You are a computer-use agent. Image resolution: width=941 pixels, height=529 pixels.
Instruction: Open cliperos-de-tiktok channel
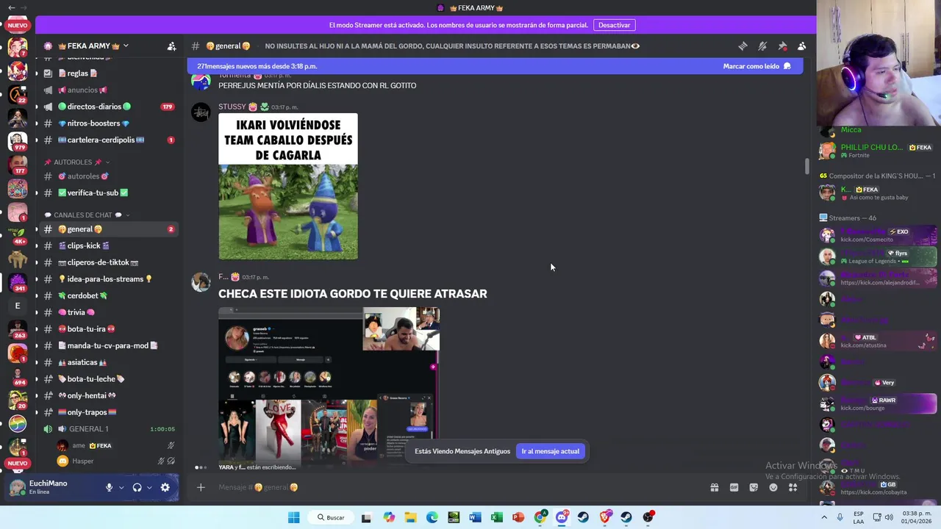point(108,262)
